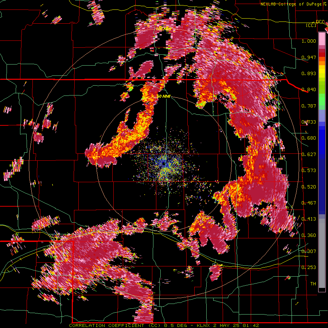Click the 0.627 legend value

(309, 154)
